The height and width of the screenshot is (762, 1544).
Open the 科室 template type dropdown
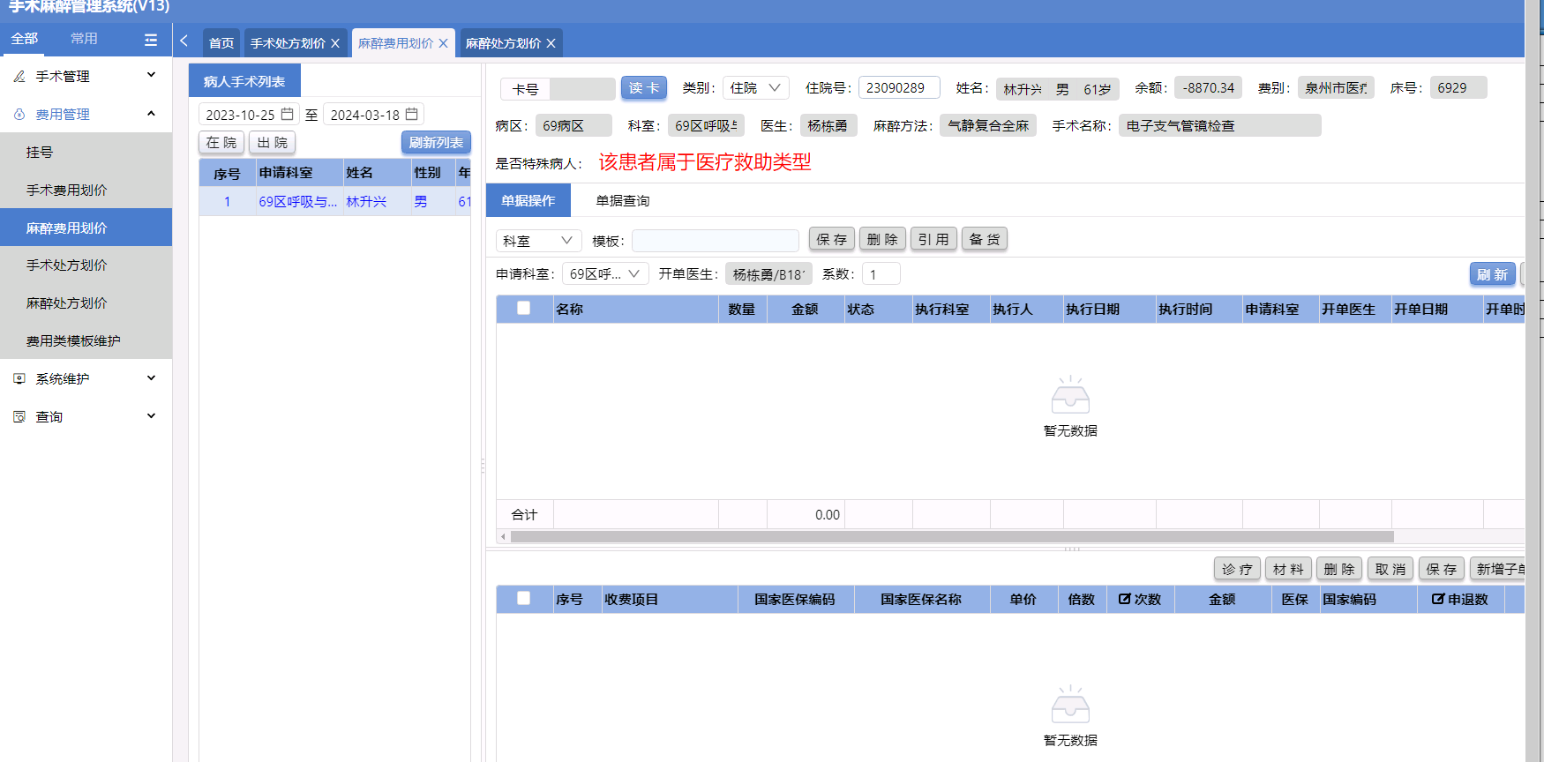point(538,241)
